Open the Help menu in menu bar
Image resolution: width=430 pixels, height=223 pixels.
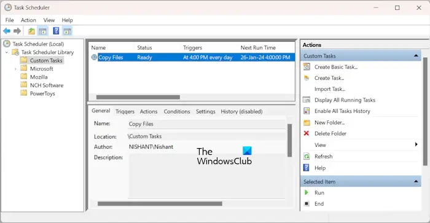tap(67, 20)
